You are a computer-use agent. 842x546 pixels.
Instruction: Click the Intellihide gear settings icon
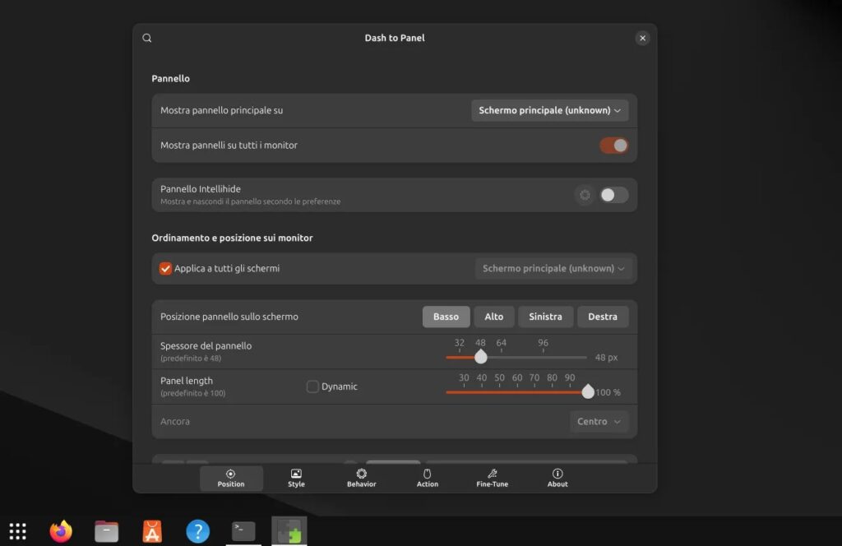pyautogui.click(x=585, y=195)
